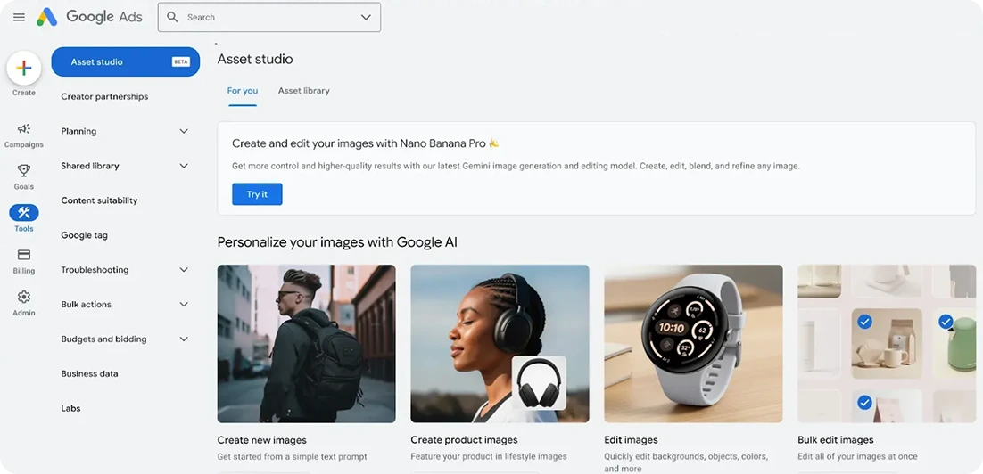
Task: Click the BETA badge on Asset studio
Action: point(180,62)
